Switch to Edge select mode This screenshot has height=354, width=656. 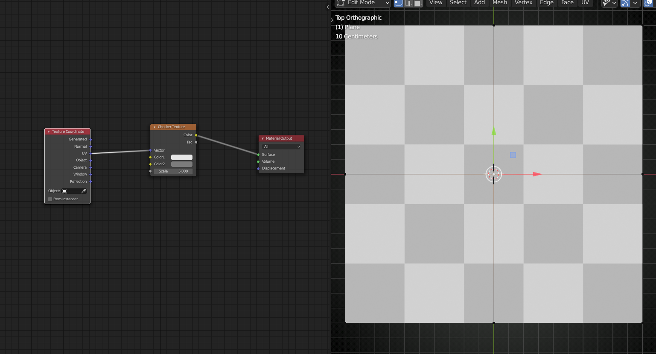408,3
